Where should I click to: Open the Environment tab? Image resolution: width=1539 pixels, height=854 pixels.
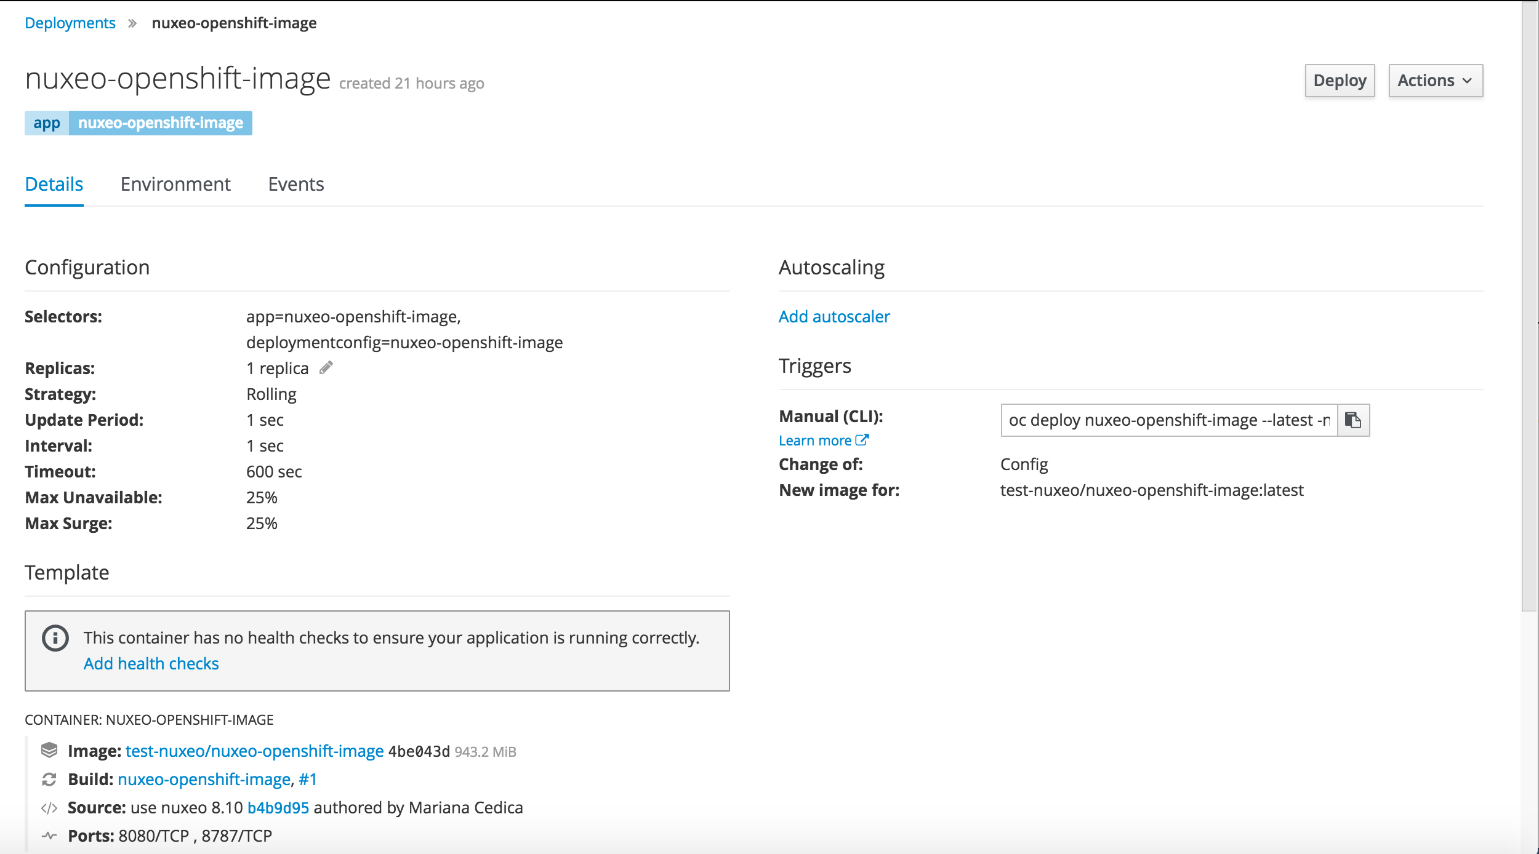175,184
